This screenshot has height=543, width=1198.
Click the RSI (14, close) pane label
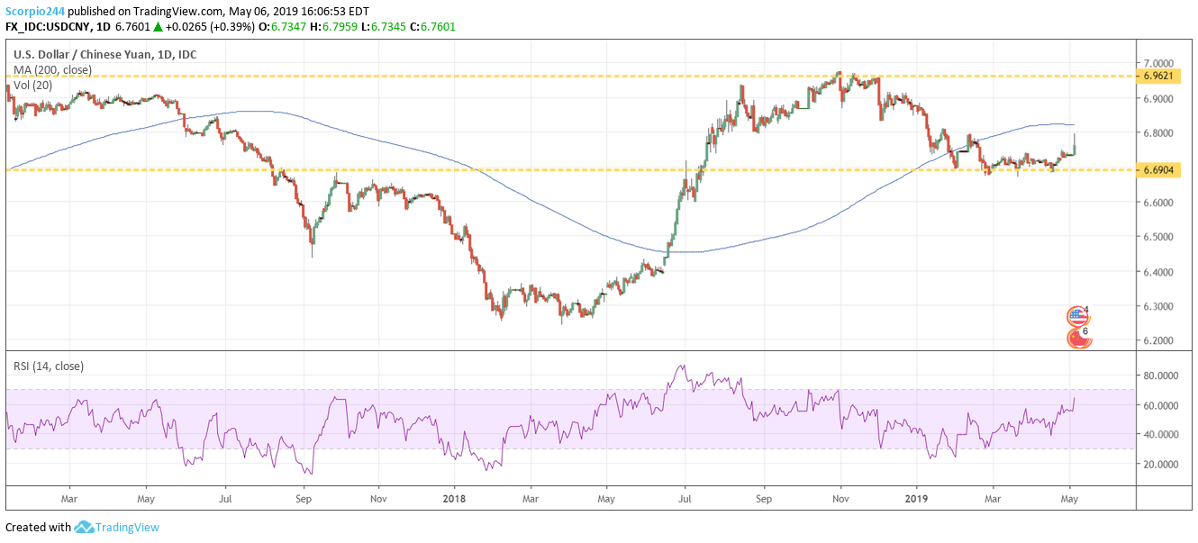point(49,367)
